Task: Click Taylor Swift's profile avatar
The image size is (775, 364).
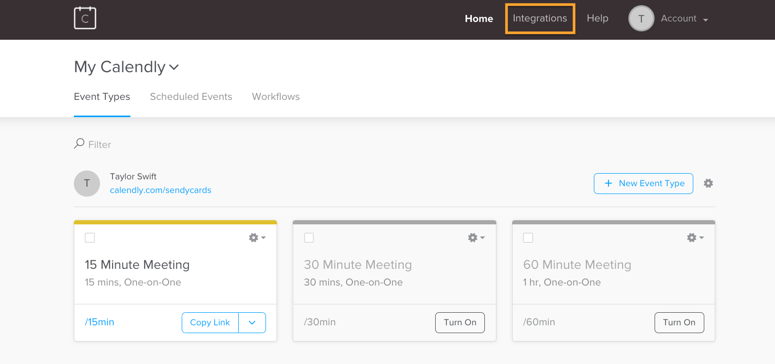Action: coord(87,184)
